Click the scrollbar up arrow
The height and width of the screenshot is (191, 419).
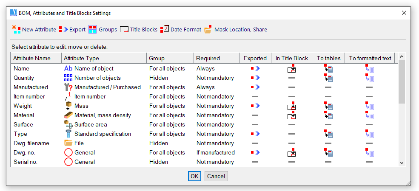402,56
